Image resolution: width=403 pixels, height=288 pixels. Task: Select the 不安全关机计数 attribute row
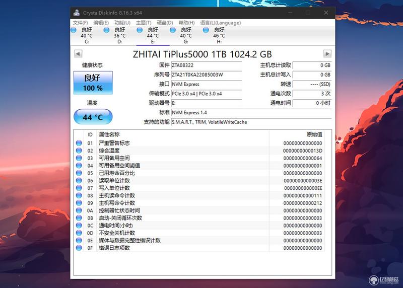click(x=199, y=233)
